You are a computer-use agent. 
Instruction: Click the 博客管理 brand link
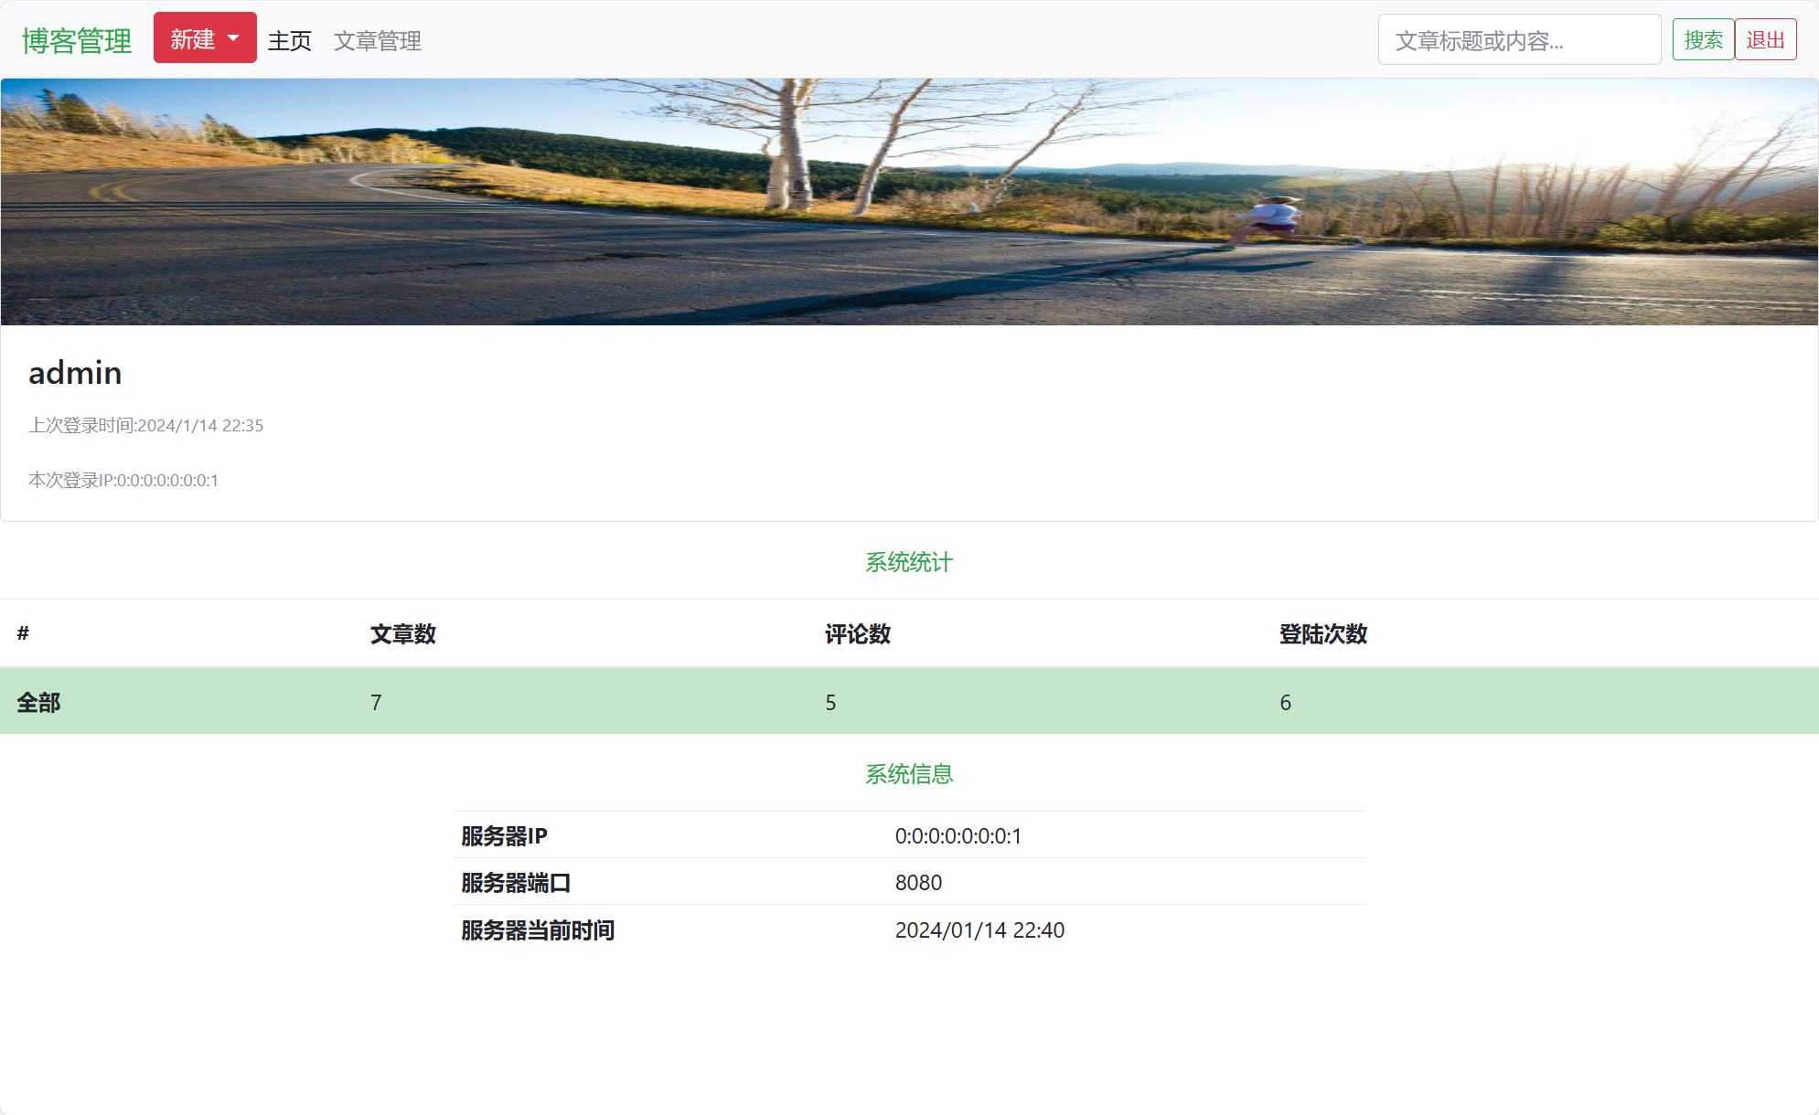77,39
